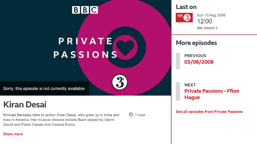Click the Radio 3 circular badge in artwork
This screenshot has height=144, width=257.
coord(120,82)
